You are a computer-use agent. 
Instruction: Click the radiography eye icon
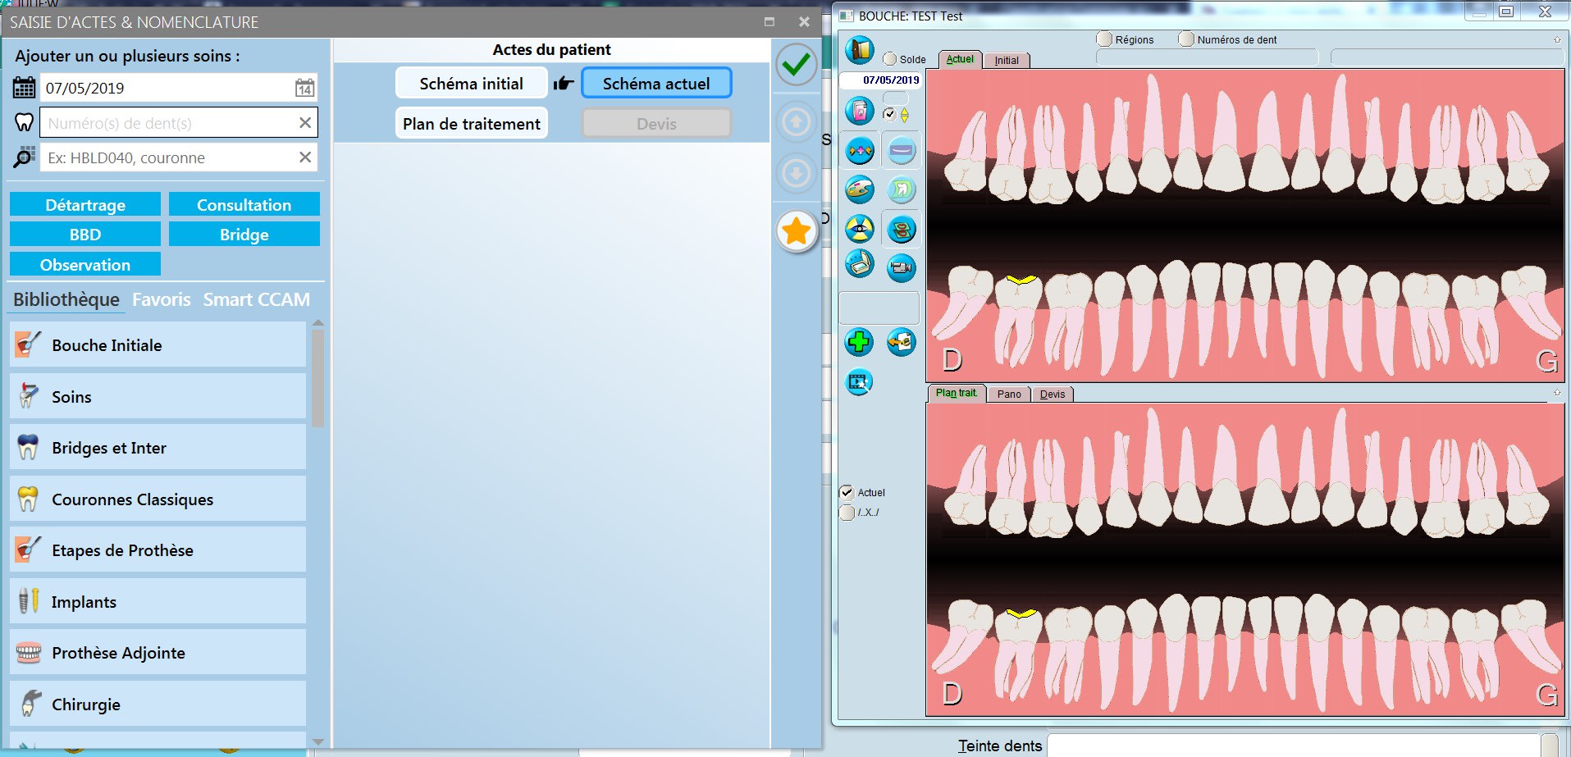pos(859,229)
